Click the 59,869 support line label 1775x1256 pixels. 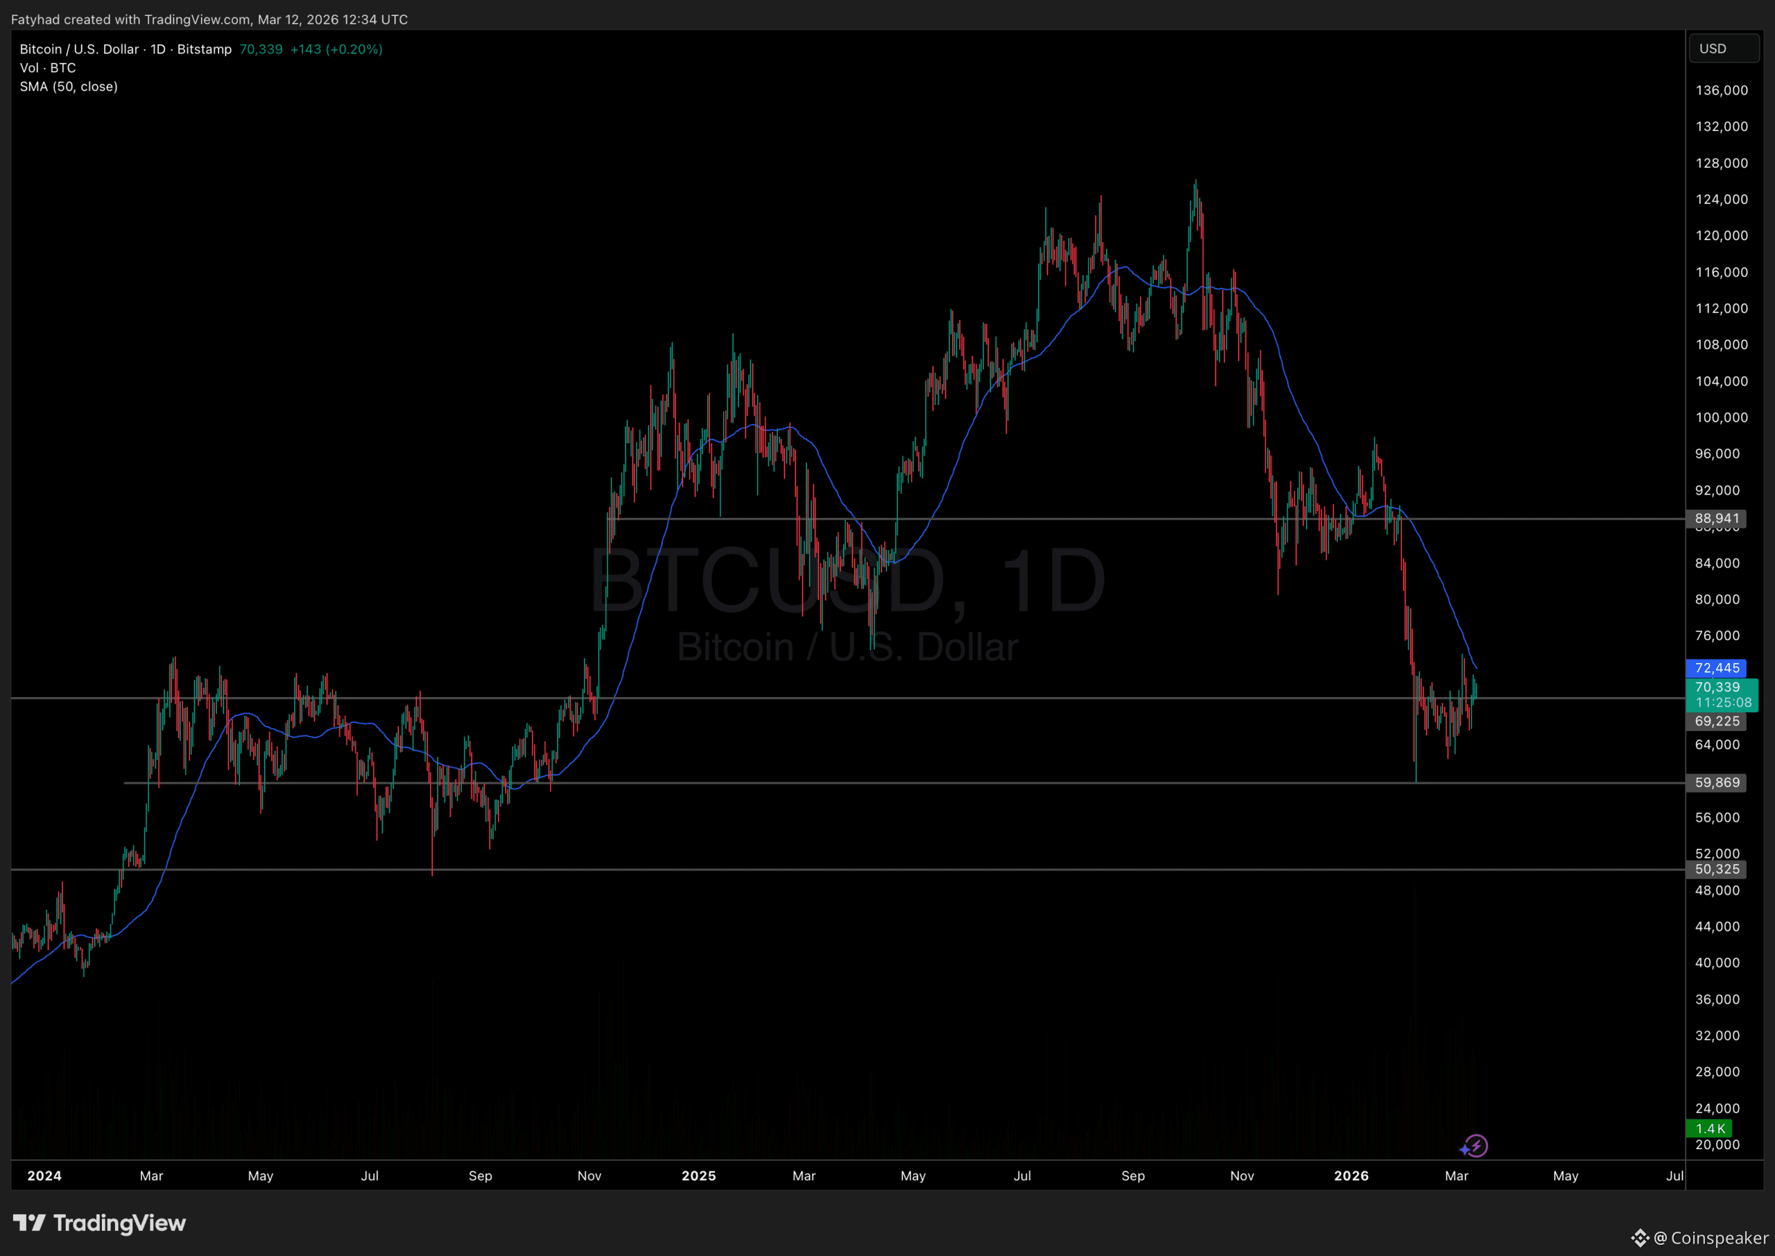[x=1716, y=782]
